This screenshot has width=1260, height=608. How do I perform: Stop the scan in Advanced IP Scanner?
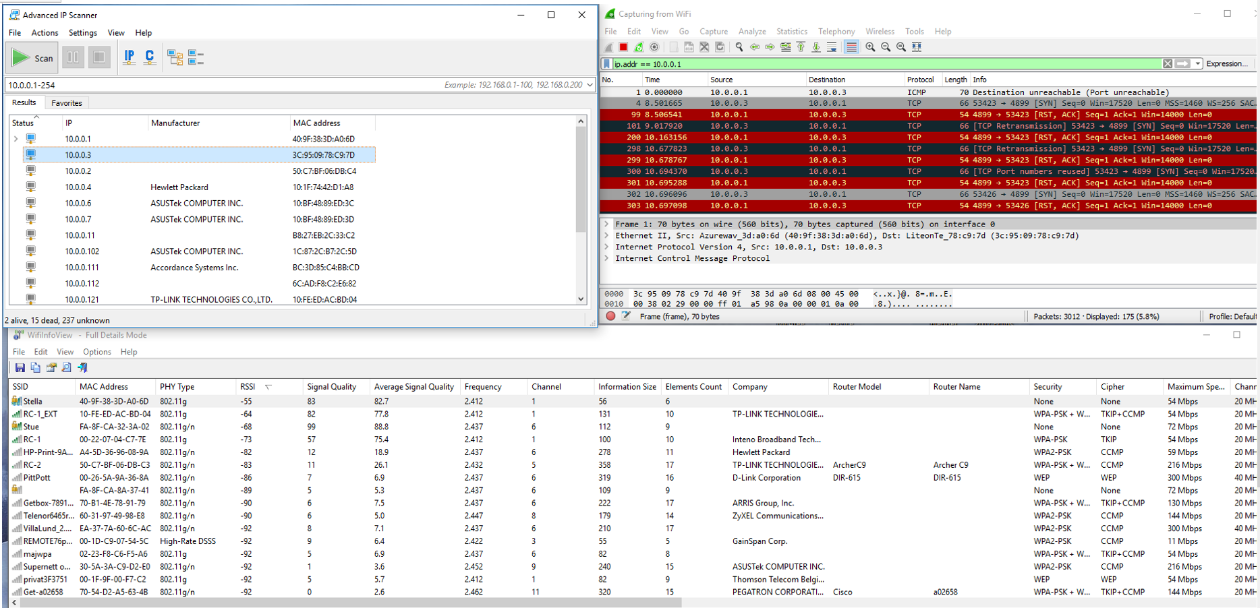pos(99,58)
